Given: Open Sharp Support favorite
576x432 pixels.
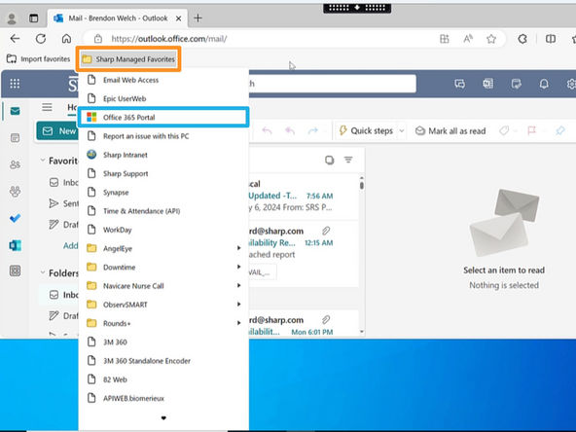Looking at the screenshot, I should pos(163,173).
